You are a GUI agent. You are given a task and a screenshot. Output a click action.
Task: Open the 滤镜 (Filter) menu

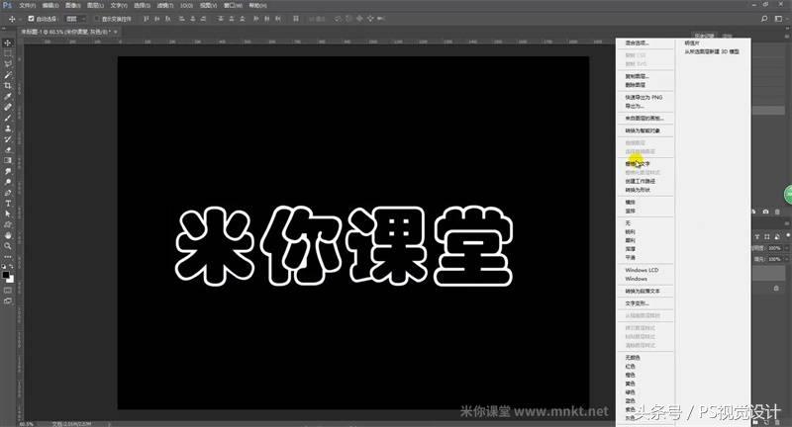(x=164, y=6)
